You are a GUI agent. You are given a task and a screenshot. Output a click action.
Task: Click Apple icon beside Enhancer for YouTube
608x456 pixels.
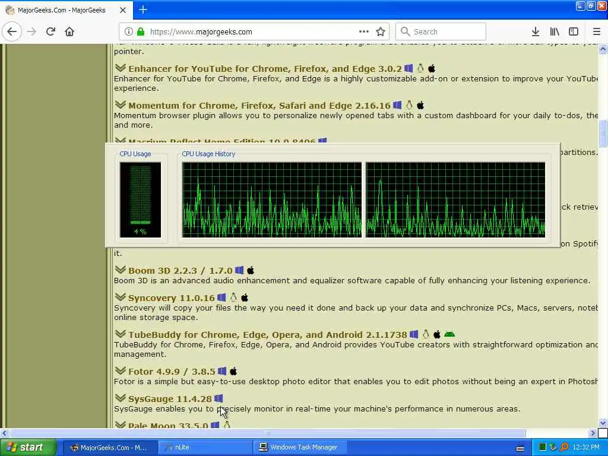[x=432, y=68]
